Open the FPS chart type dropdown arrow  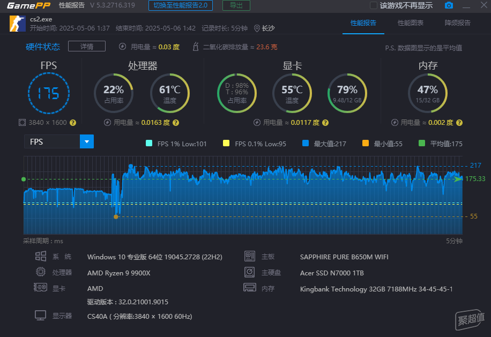click(x=87, y=142)
